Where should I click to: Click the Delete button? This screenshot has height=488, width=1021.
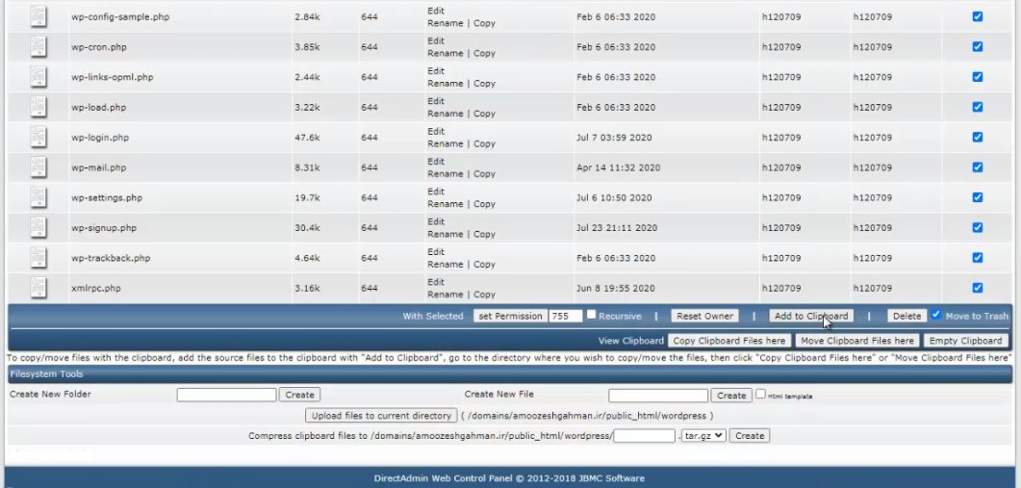906,316
